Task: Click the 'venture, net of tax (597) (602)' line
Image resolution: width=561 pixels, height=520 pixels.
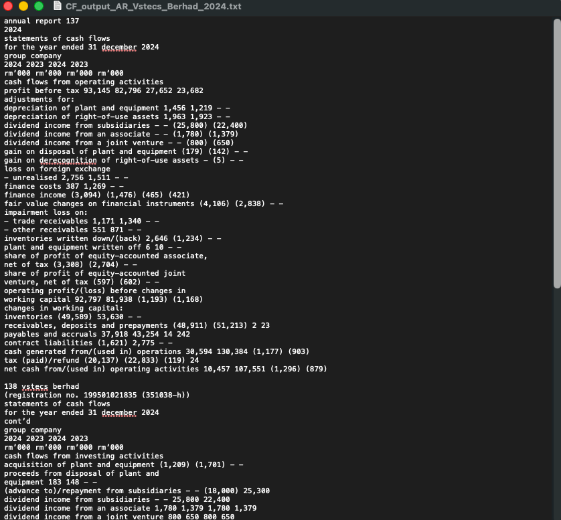Action: click(82, 282)
